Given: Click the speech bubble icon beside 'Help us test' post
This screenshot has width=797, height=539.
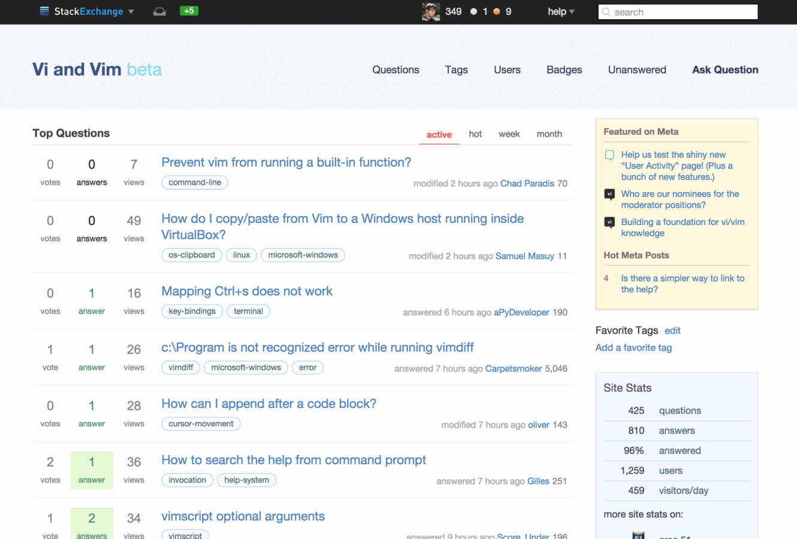Looking at the screenshot, I should 609,155.
